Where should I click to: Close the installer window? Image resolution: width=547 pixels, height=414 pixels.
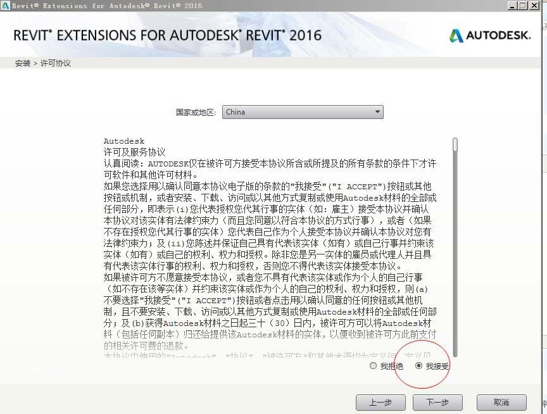[x=534, y=6]
